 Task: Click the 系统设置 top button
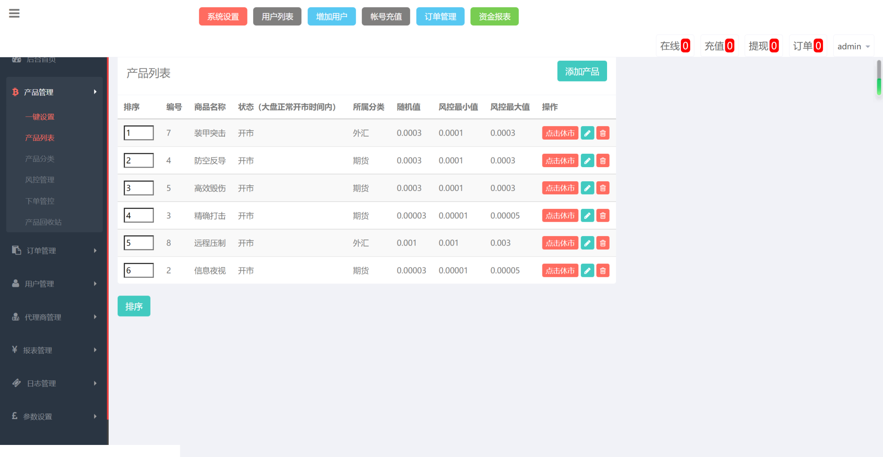click(x=223, y=16)
